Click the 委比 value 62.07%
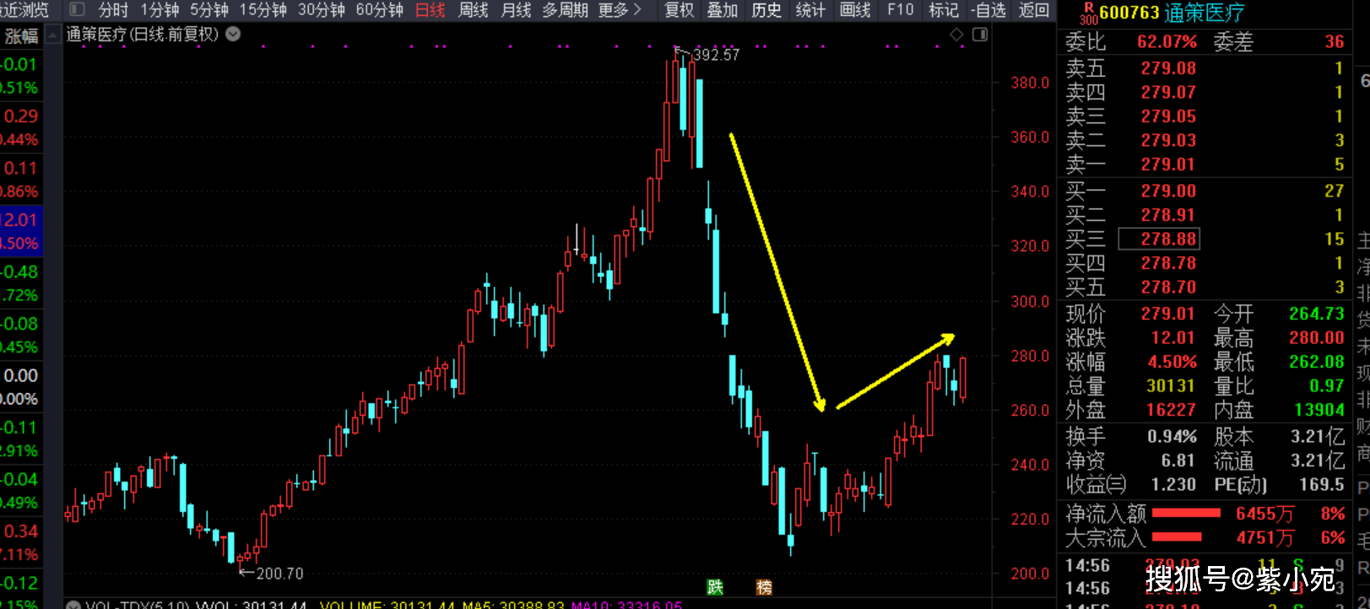The height and width of the screenshot is (609, 1370). click(1167, 42)
